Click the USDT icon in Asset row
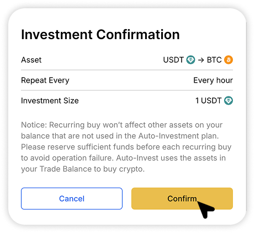Viewport: 255px width, 233px height. pos(190,60)
